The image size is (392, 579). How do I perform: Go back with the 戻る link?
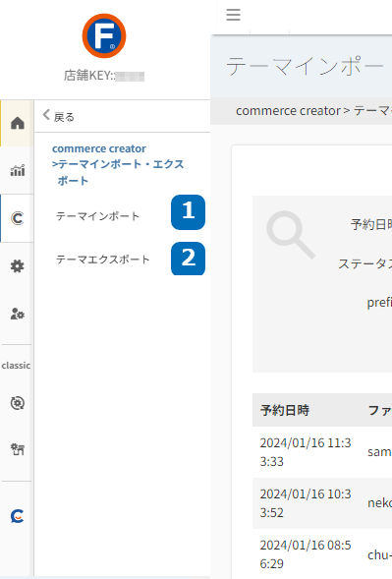pos(59,116)
